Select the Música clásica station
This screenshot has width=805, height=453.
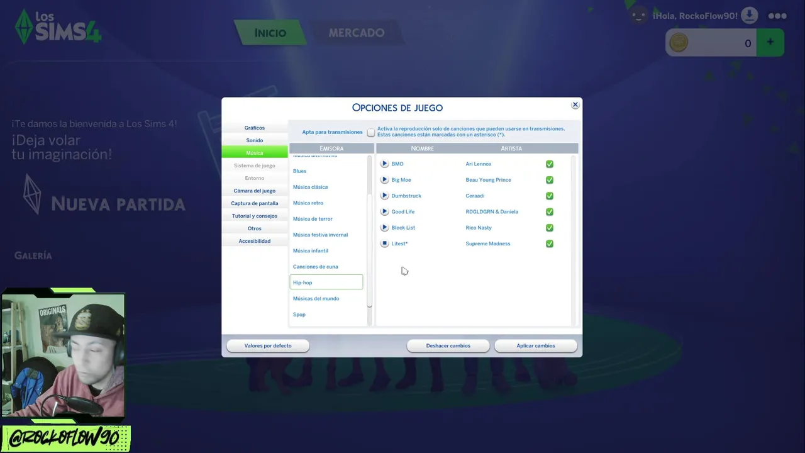(x=326, y=187)
